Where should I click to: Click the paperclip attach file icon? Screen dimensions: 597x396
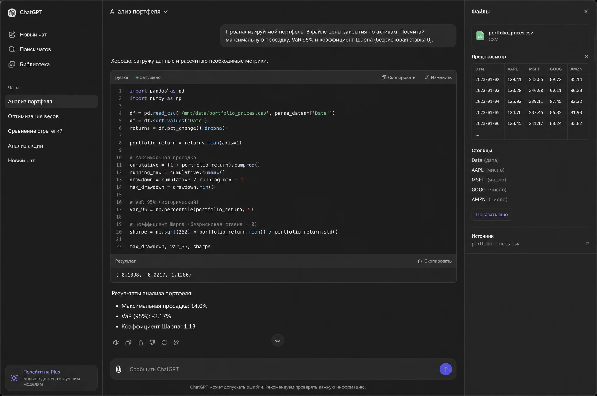coord(119,369)
